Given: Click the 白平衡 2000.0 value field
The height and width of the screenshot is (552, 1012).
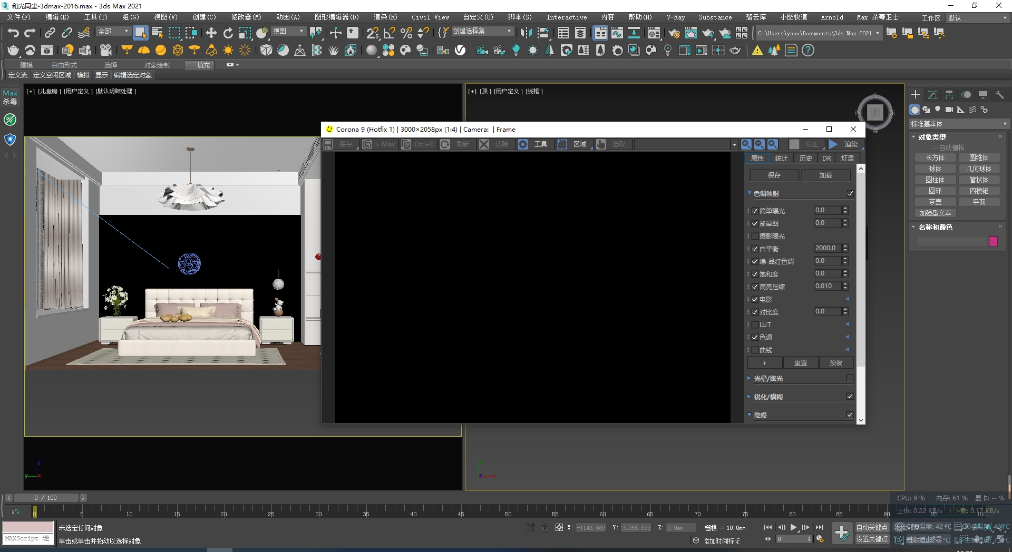Looking at the screenshot, I should point(828,248).
